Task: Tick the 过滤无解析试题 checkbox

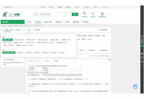Action: click(99, 50)
